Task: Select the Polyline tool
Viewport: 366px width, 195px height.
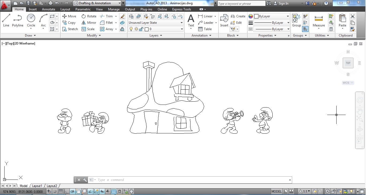Action: pos(18,21)
